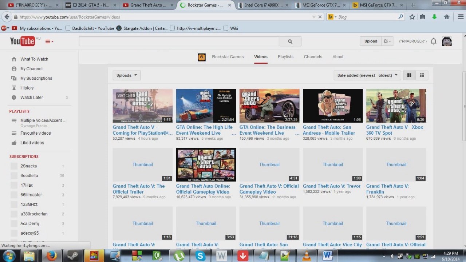
Task: Switch to the Videos channel tab
Action: click(x=261, y=57)
